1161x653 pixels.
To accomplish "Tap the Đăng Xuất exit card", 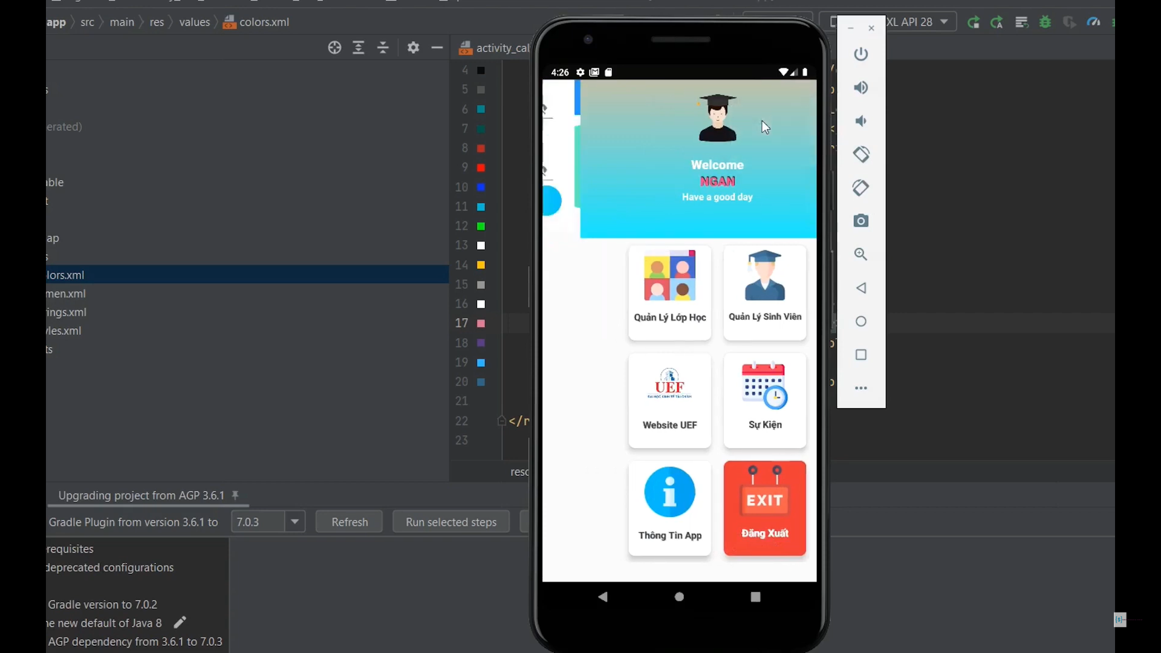I will click(765, 508).
